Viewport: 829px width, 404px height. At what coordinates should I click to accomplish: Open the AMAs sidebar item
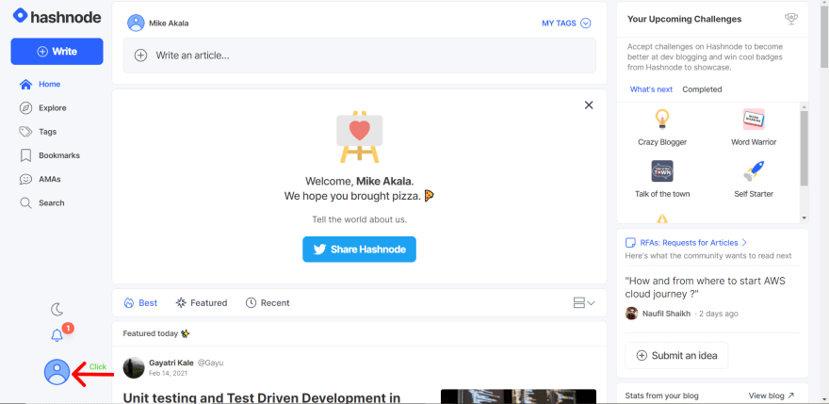41,179
